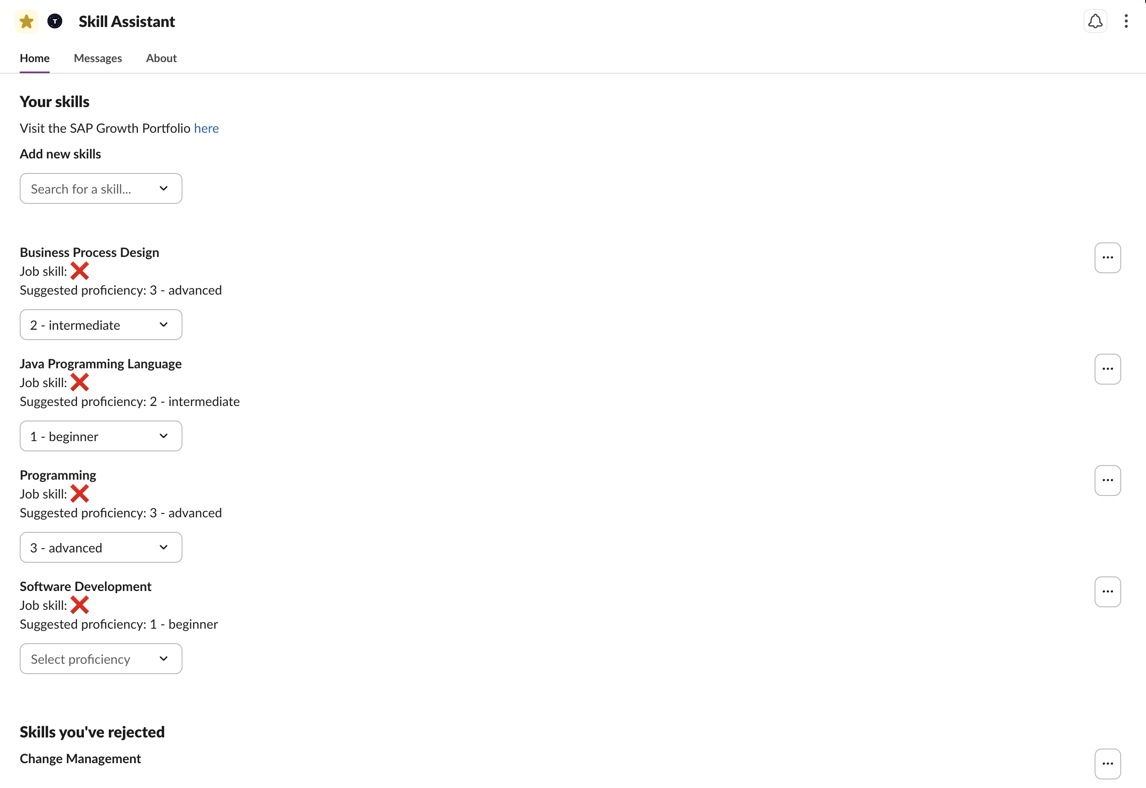Open the 3 - advanced proficiency dropdown
This screenshot has height=788, width=1146.
(101, 548)
